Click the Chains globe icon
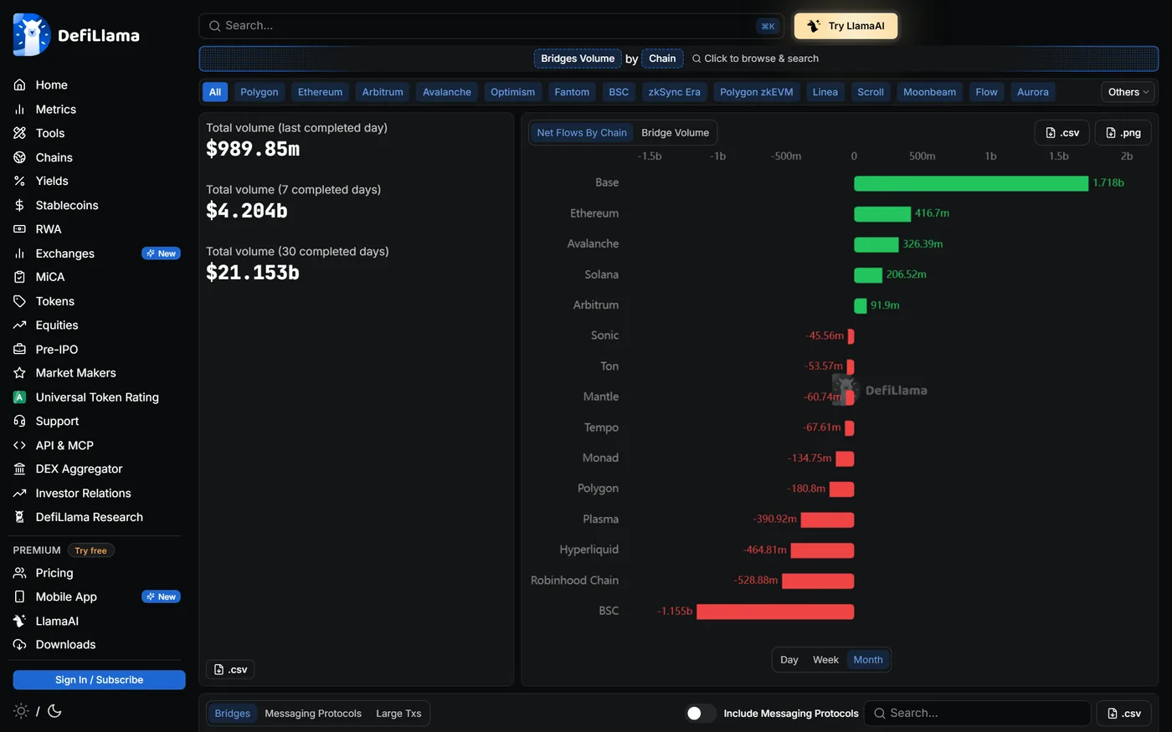Viewport: 1172px width, 732px height. [19, 157]
